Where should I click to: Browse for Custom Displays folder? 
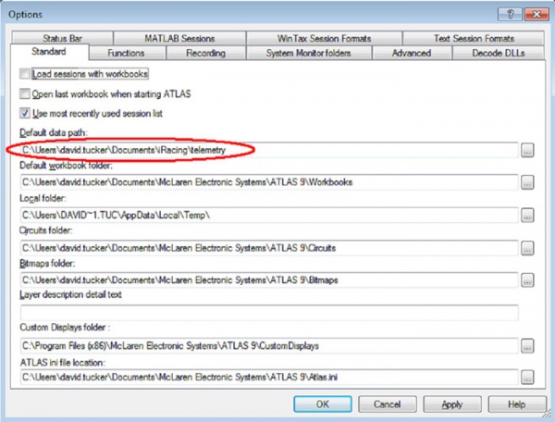pos(527,345)
